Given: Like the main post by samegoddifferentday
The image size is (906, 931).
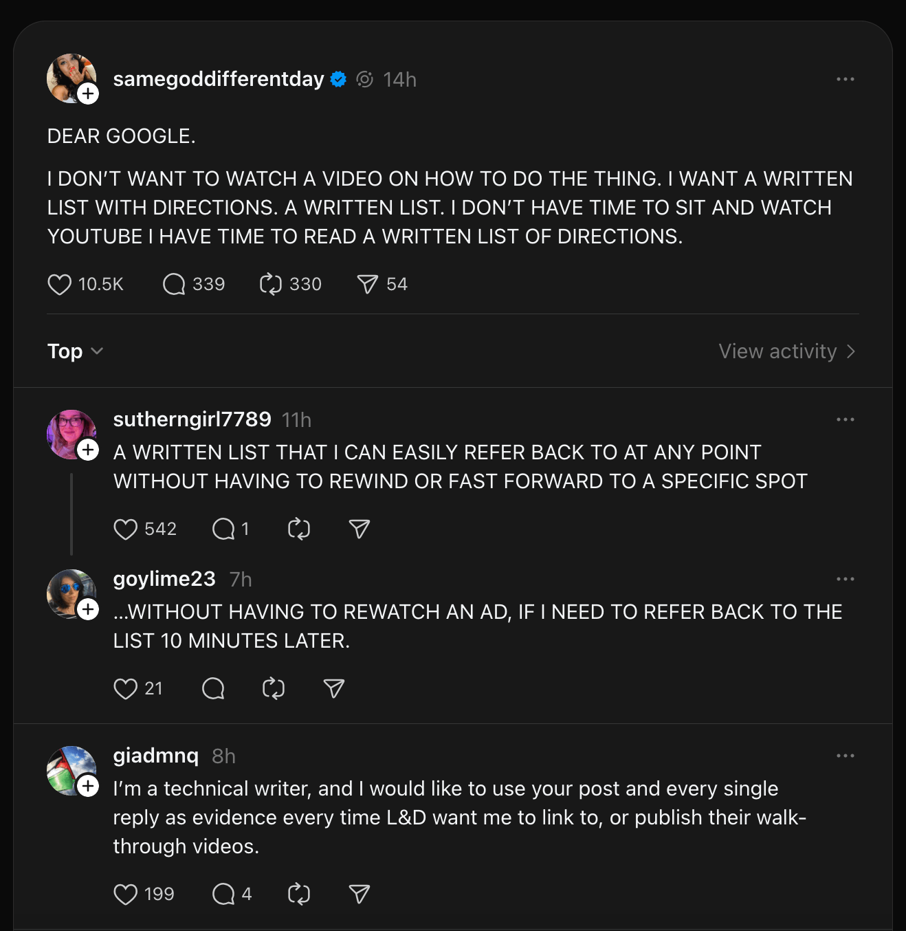Looking at the screenshot, I should (60, 285).
